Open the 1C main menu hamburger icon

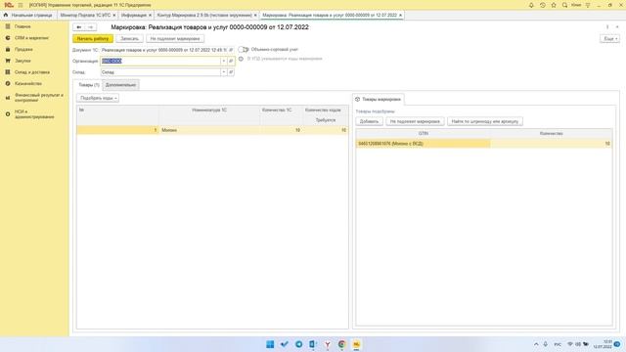(x=21, y=5)
